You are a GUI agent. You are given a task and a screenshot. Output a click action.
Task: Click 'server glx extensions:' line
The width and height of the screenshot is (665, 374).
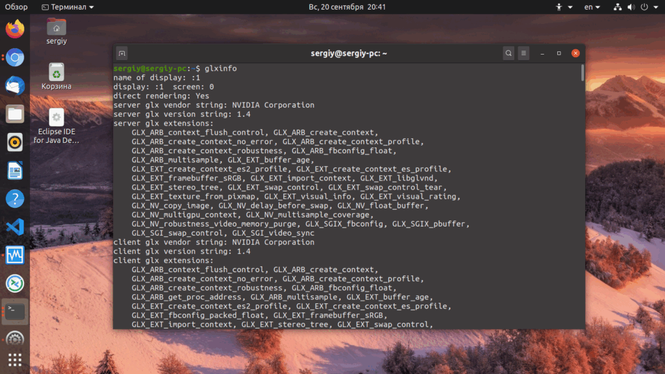pyautogui.click(x=163, y=123)
